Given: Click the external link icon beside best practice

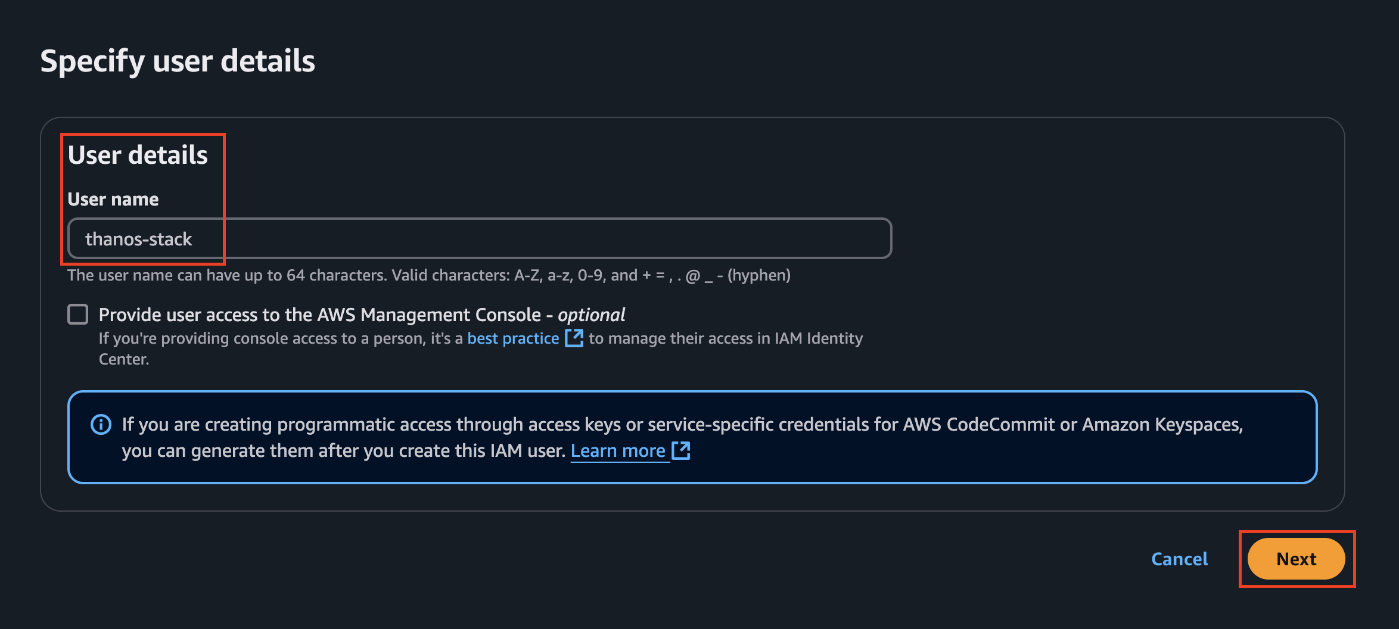Looking at the screenshot, I should click(574, 338).
